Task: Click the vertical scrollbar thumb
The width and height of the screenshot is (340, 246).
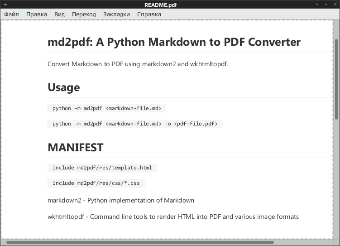Action: (336, 79)
